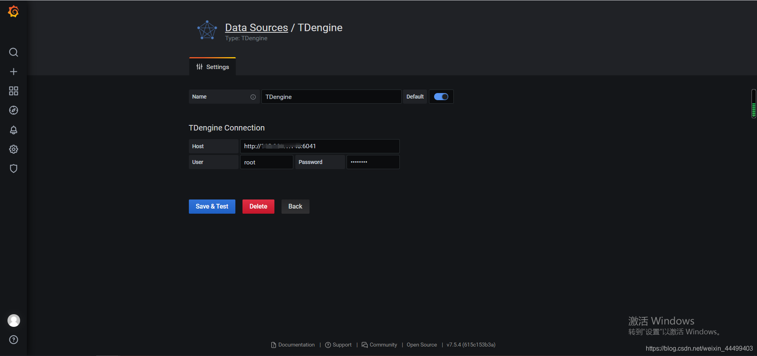The width and height of the screenshot is (757, 356).
Task: Click the red Delete button
Action: (258, 207)
